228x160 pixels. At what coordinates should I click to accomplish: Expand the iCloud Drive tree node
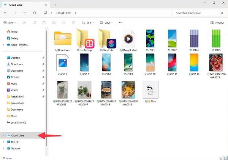pos(3,135)
